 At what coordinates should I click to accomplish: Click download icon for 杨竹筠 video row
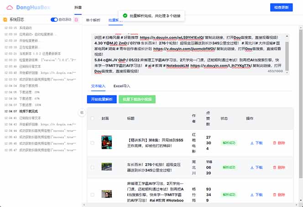click(252, 195)
